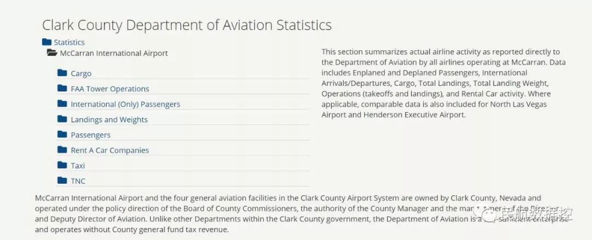Open the Cargo statistics folder
Screen dimensions: 592x240
(81, 73)
